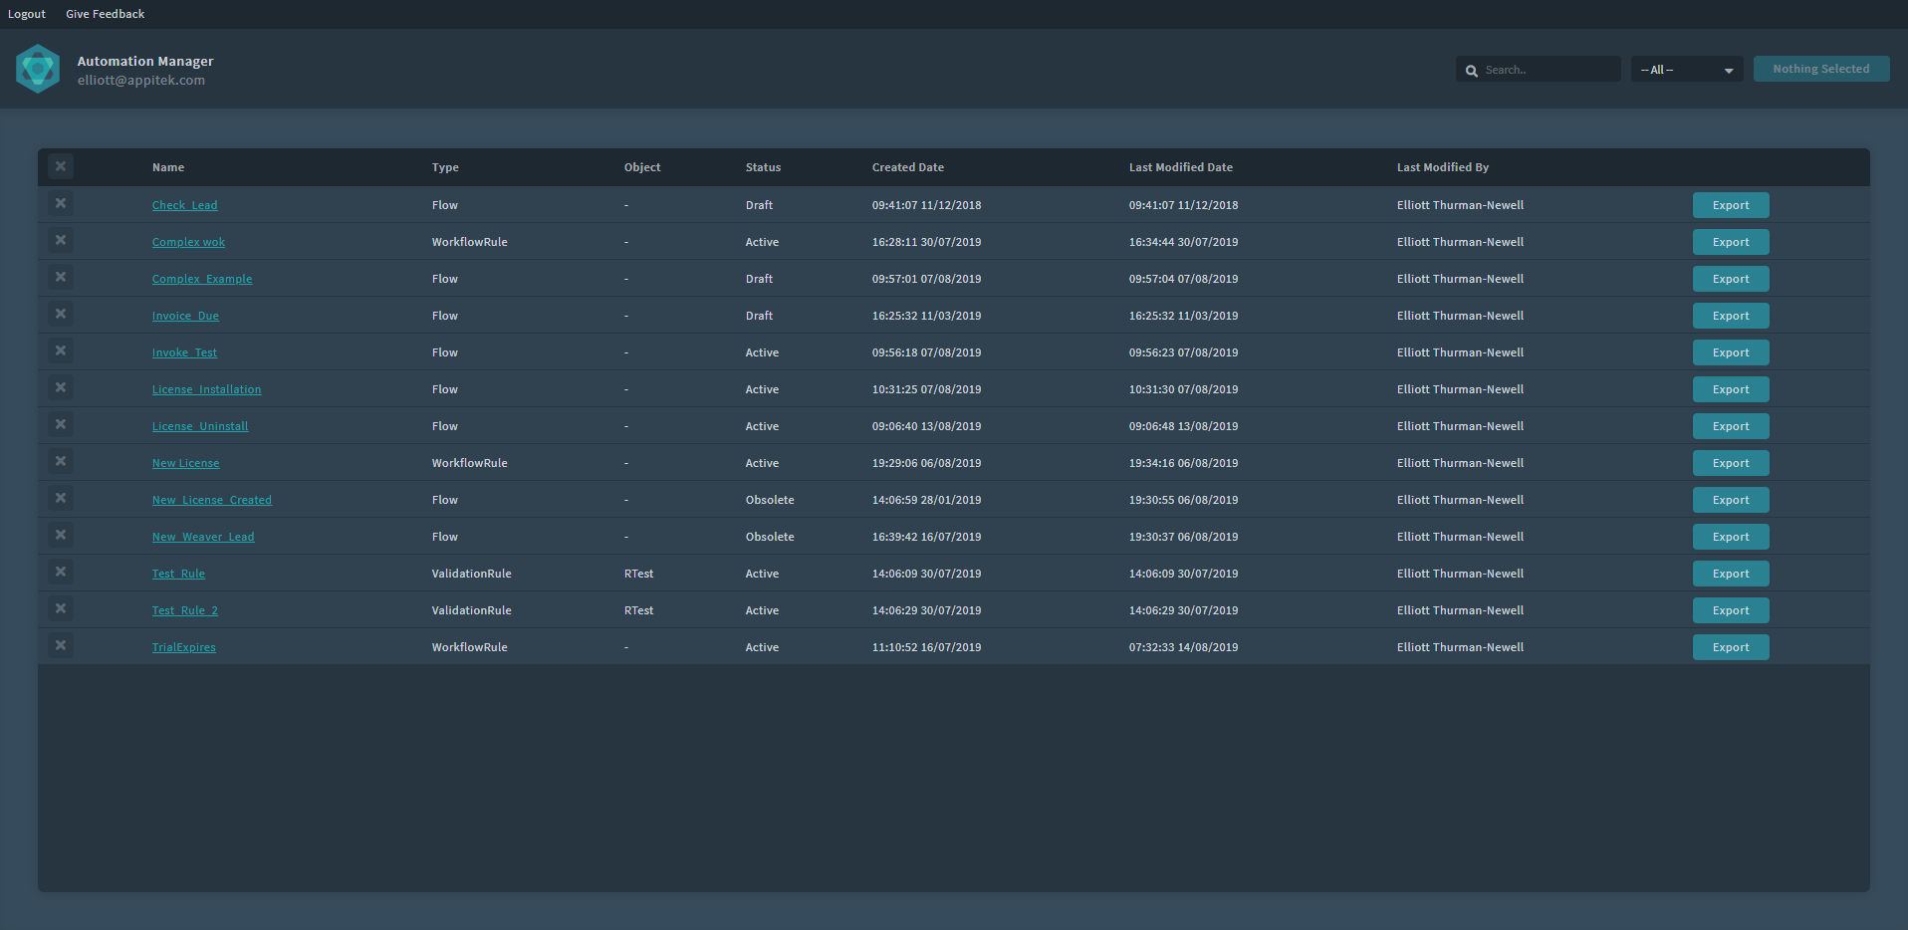Click modified date 07:32:33 14/08/2019
The width and height of the screenshot is (1908, 930).
click(1183, 647)
